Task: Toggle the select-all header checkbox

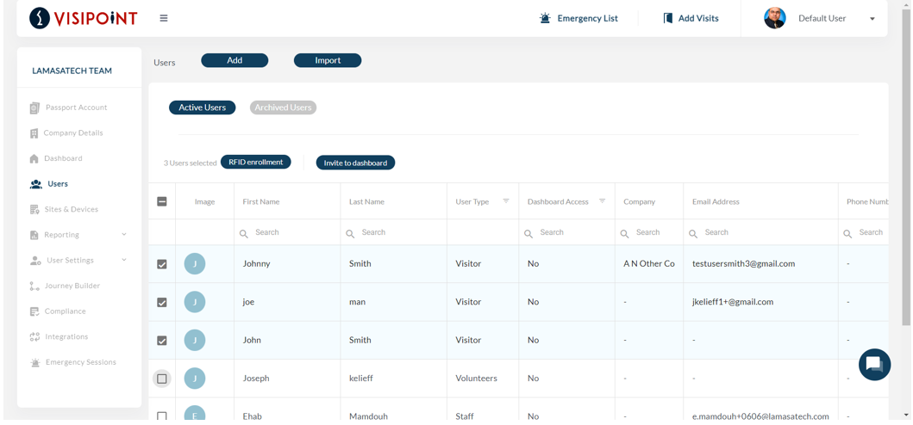Action: click(162, 201)
